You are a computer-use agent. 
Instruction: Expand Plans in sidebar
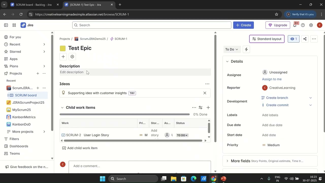(44, 66)
